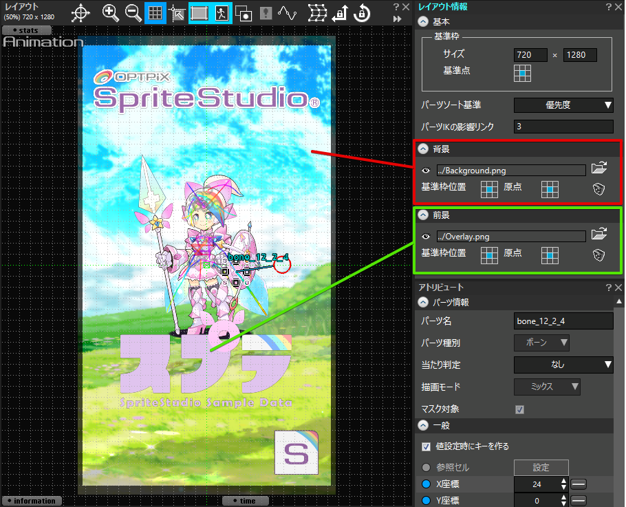Click the padlock with arrow icon

tap(340, 13)
